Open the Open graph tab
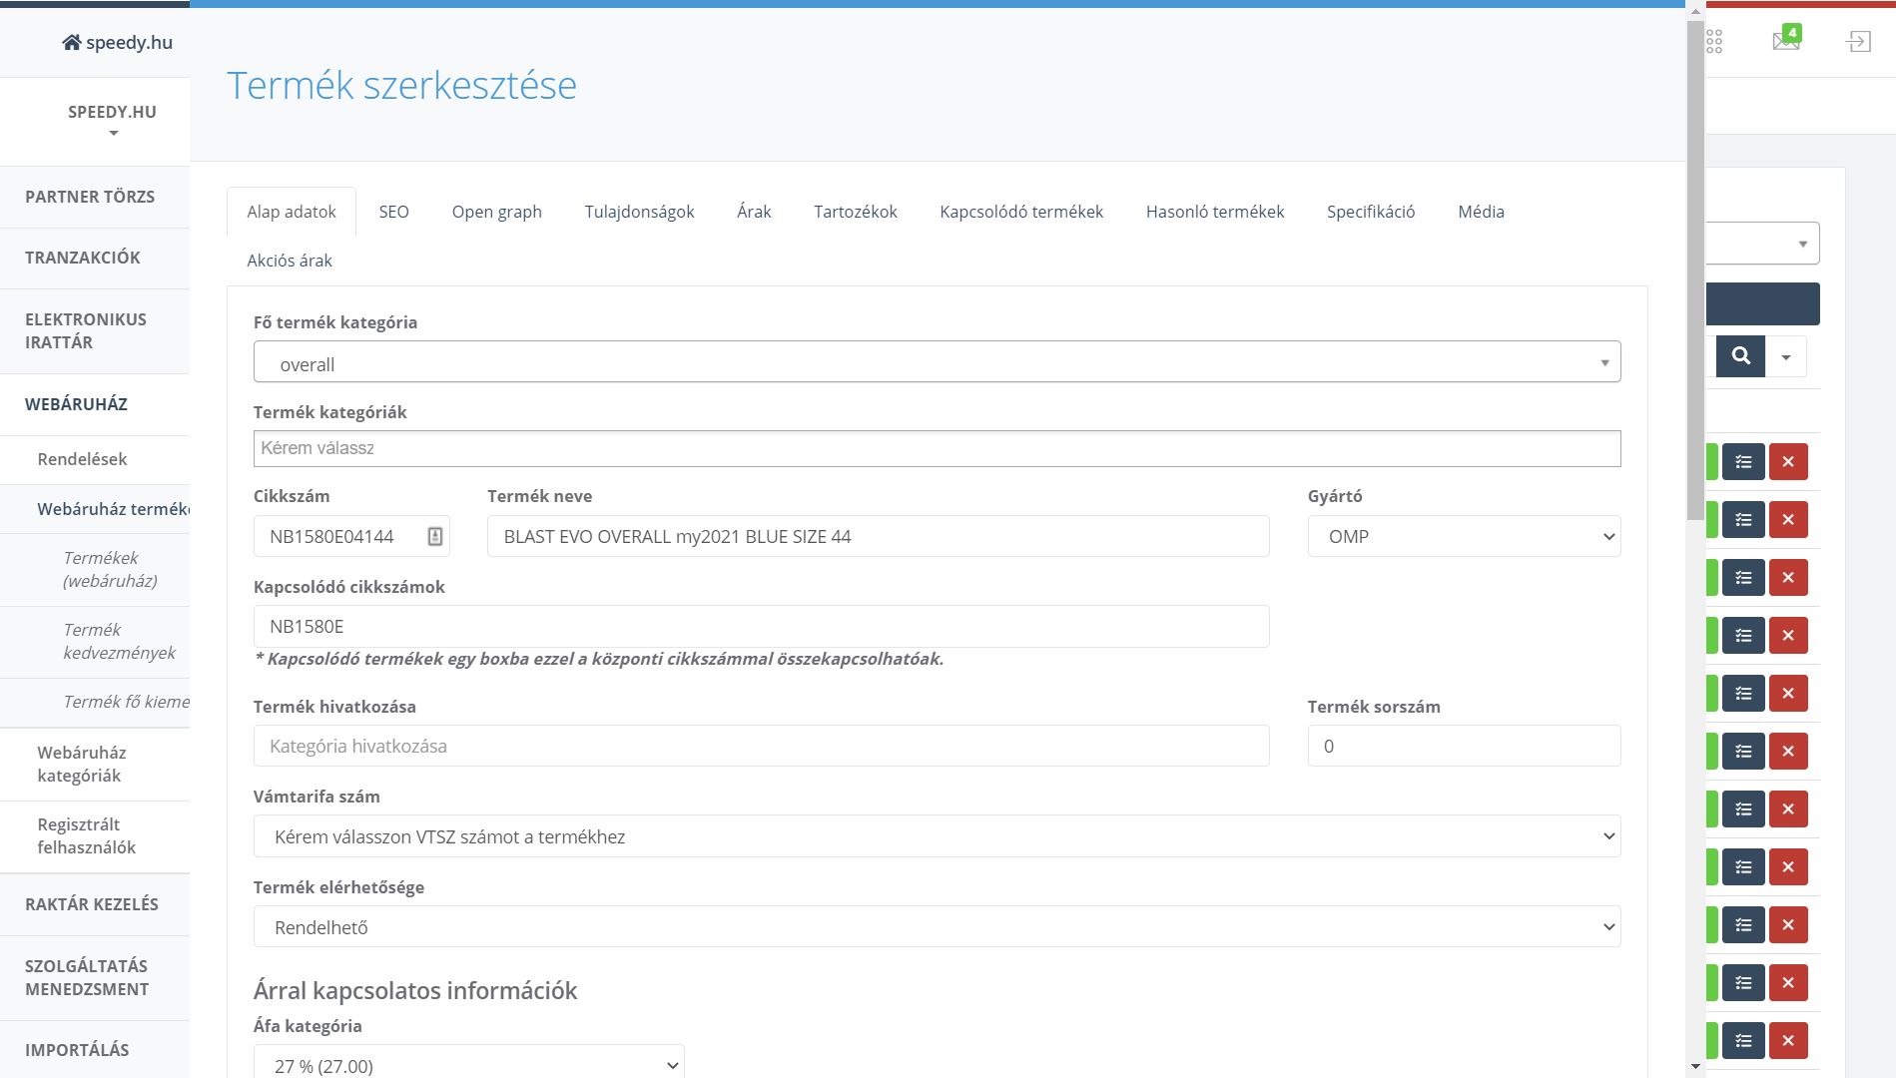 coord(497,212)
